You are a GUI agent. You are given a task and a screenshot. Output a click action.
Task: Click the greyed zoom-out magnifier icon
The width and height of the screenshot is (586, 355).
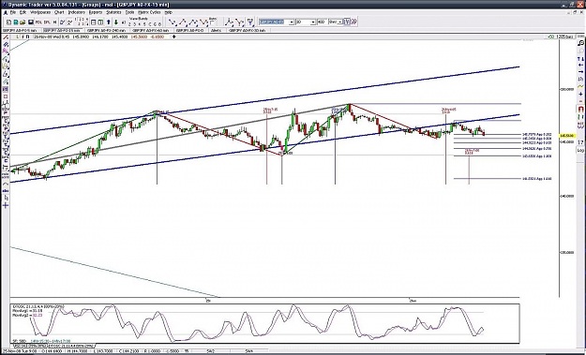click(580, 52)
